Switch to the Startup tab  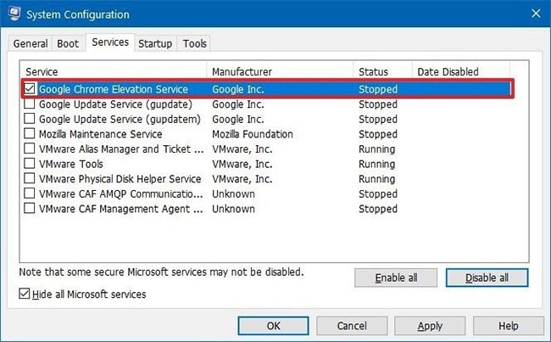pos(155,43)
